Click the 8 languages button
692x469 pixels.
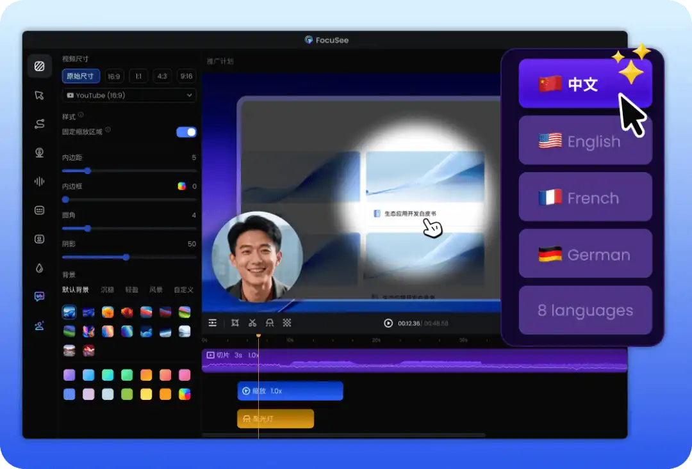click(x=585, y=310)
